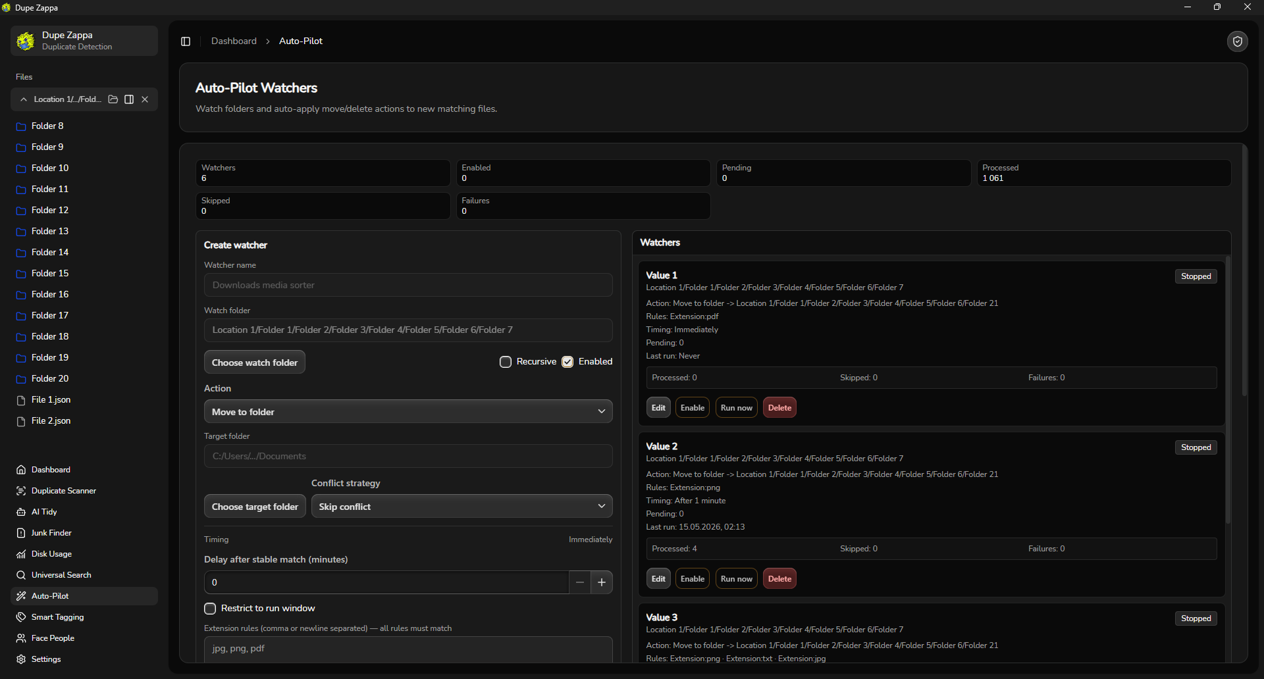Image resolution: width=1264 pixels, height=679 pixels.
Task: Check Restrict to run window checkbox
Action: click(x=210, y=609)
